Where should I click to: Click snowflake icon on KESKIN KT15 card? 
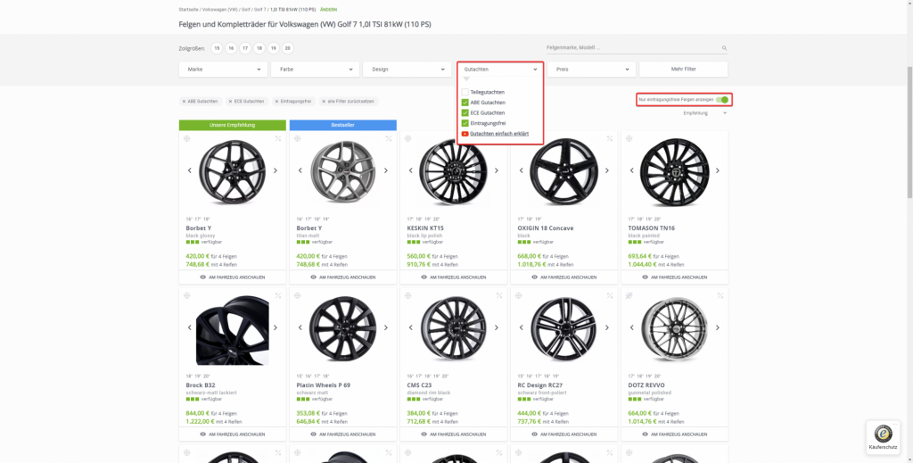[x=408, y=138]
